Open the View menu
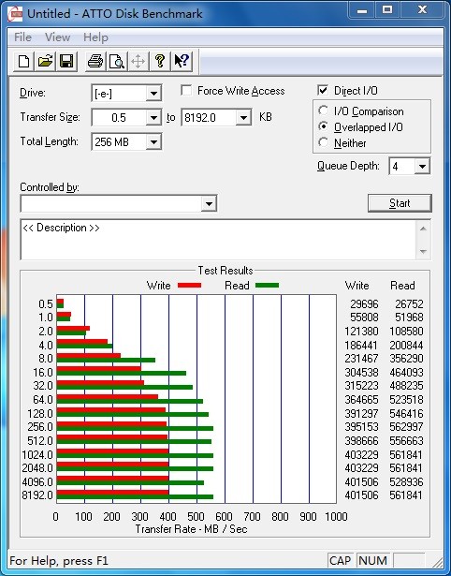This screenshot has width=451, height=576. click(x=57, y=37)
